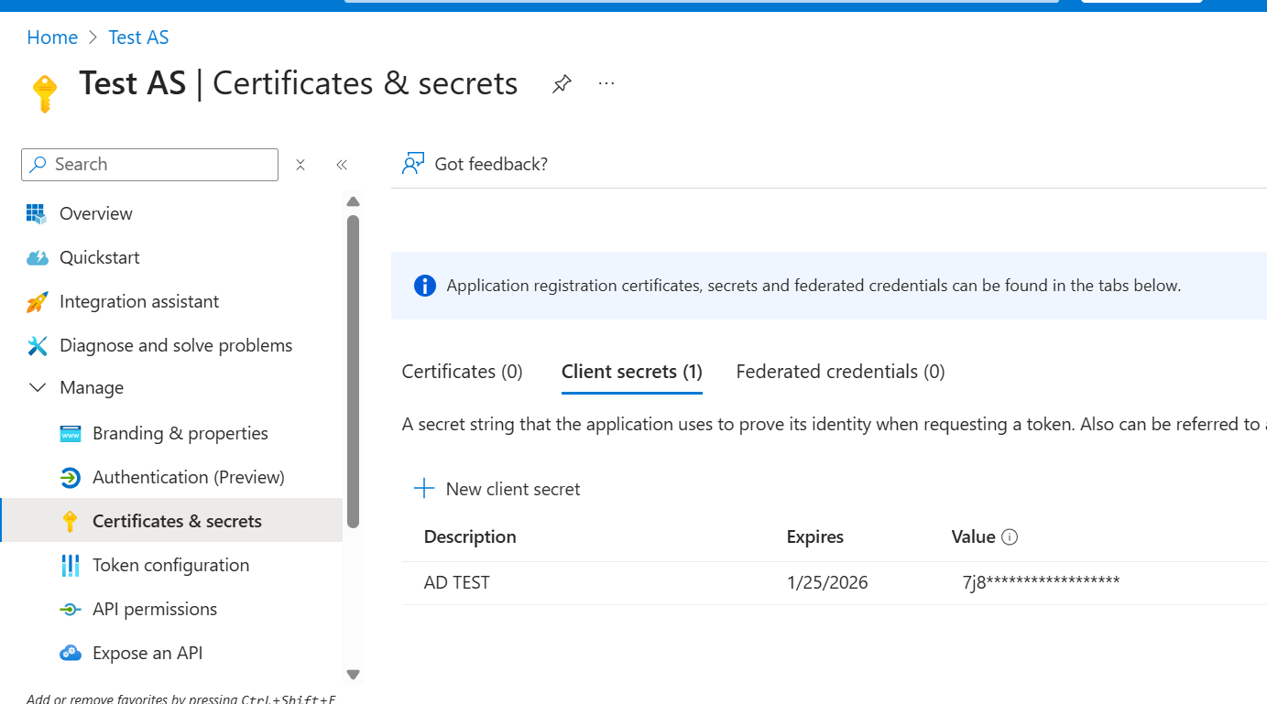Open Authentication (Preview) settings
The width and height of the screenshot is (1267, 704).
click(188, 477)
